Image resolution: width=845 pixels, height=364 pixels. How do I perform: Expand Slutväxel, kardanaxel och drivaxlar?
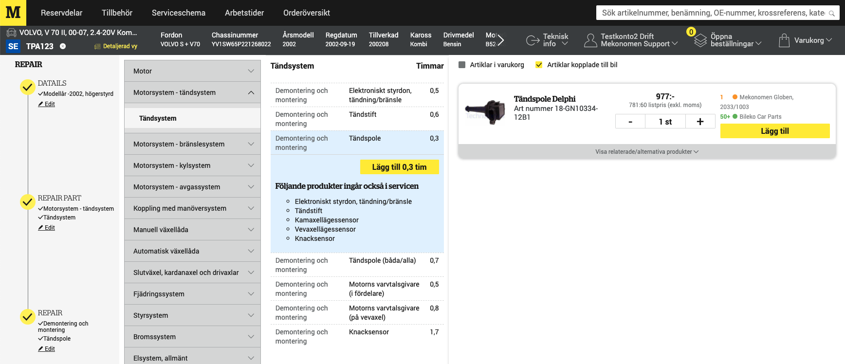pyautogui.click(x=192, y=273)
